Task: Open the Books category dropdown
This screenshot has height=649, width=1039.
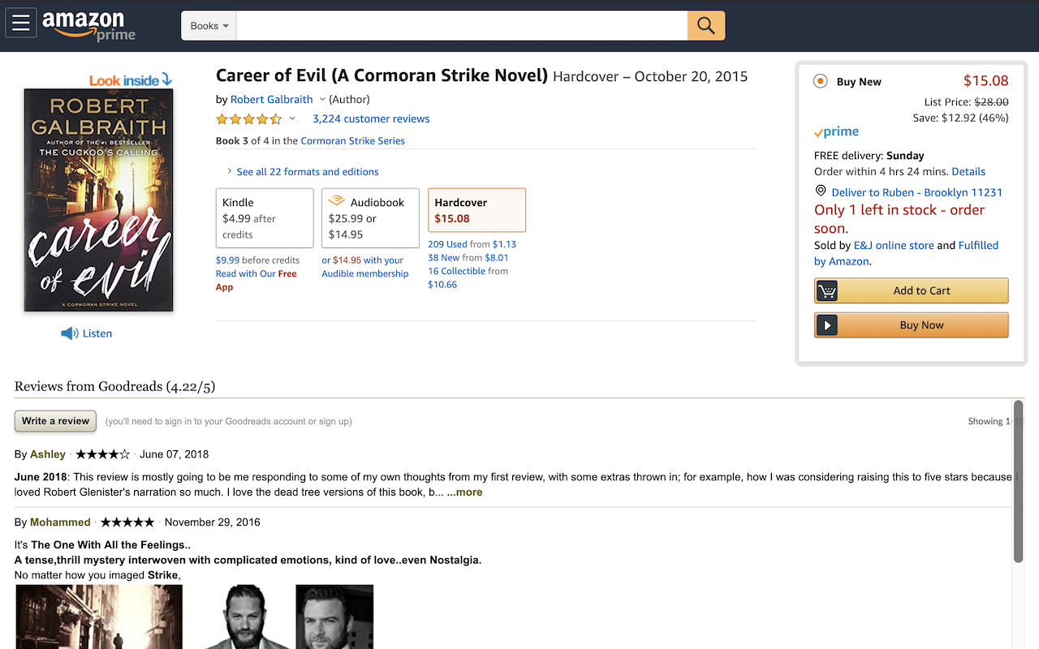Action: 208,25
